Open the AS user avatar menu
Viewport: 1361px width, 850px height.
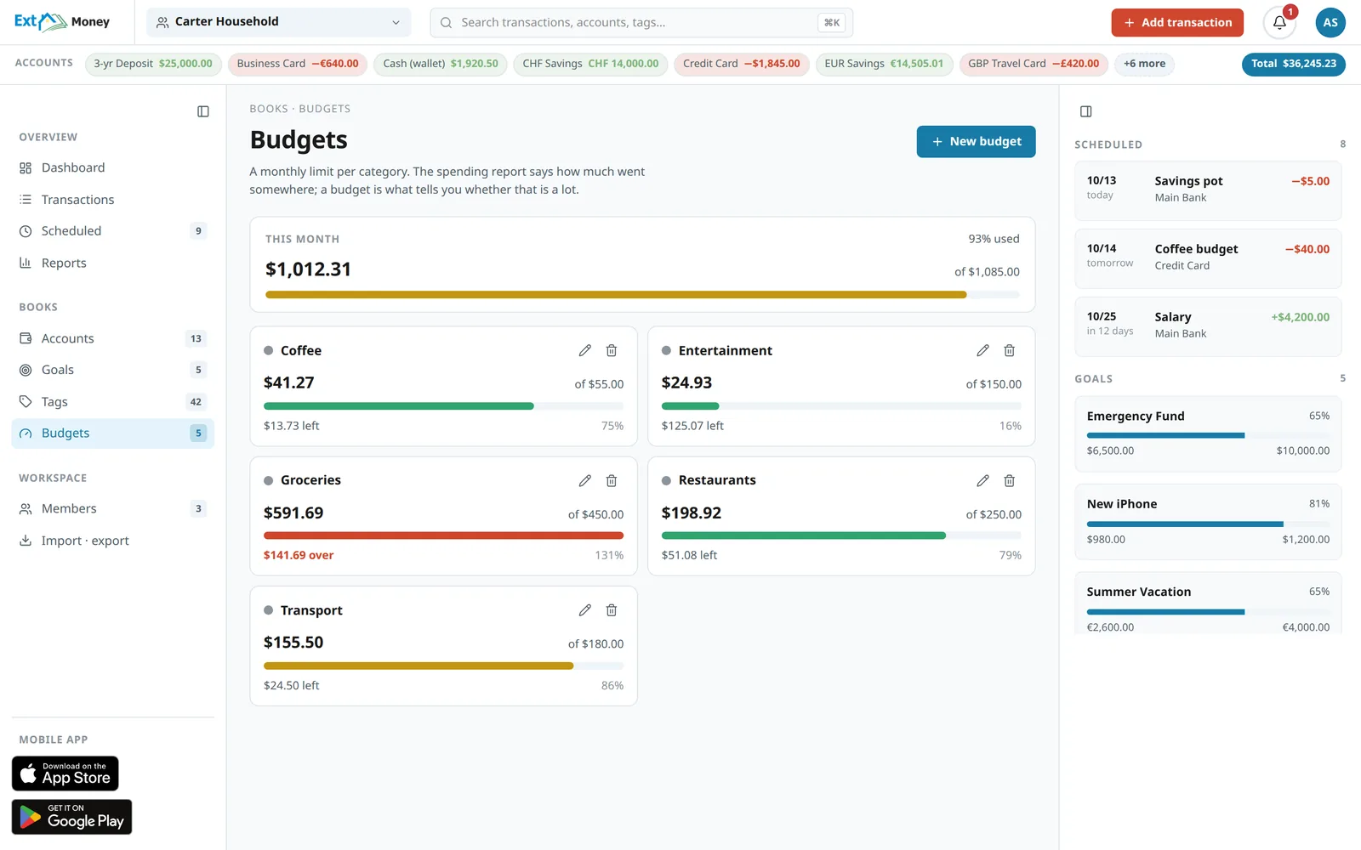click(x=1330, y=23)
